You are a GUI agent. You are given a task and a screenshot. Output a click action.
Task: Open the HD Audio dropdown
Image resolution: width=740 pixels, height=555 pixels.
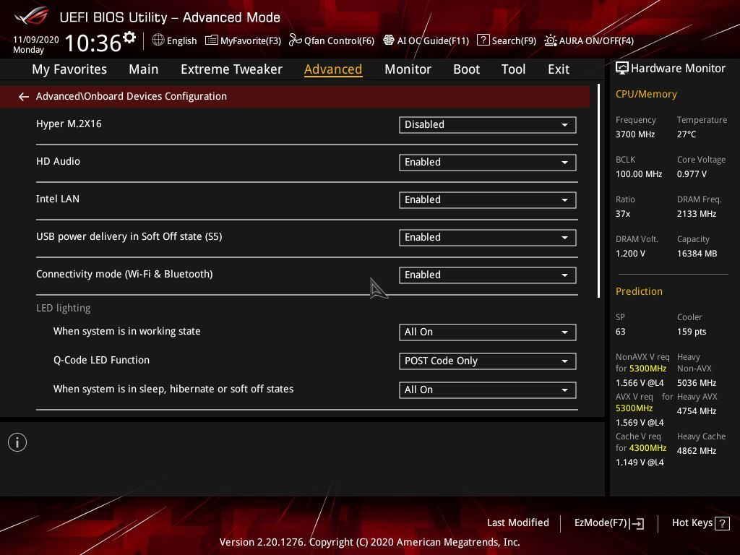tap(488, 163)
